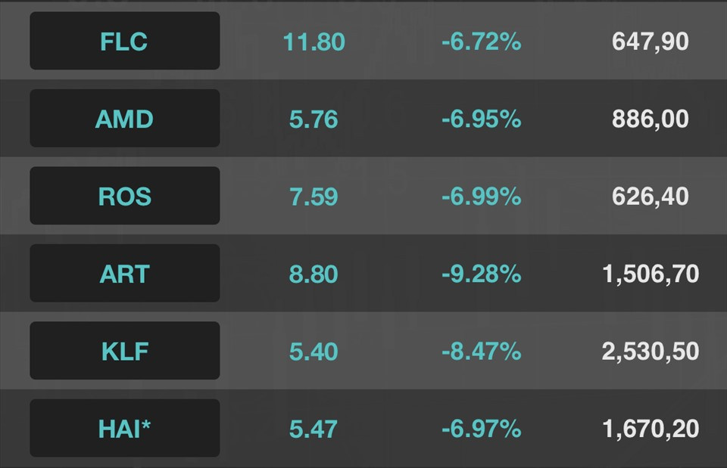Click the volume 647,90 in FLC row
The image size is (727, 468).
click(x=650, y=42)
